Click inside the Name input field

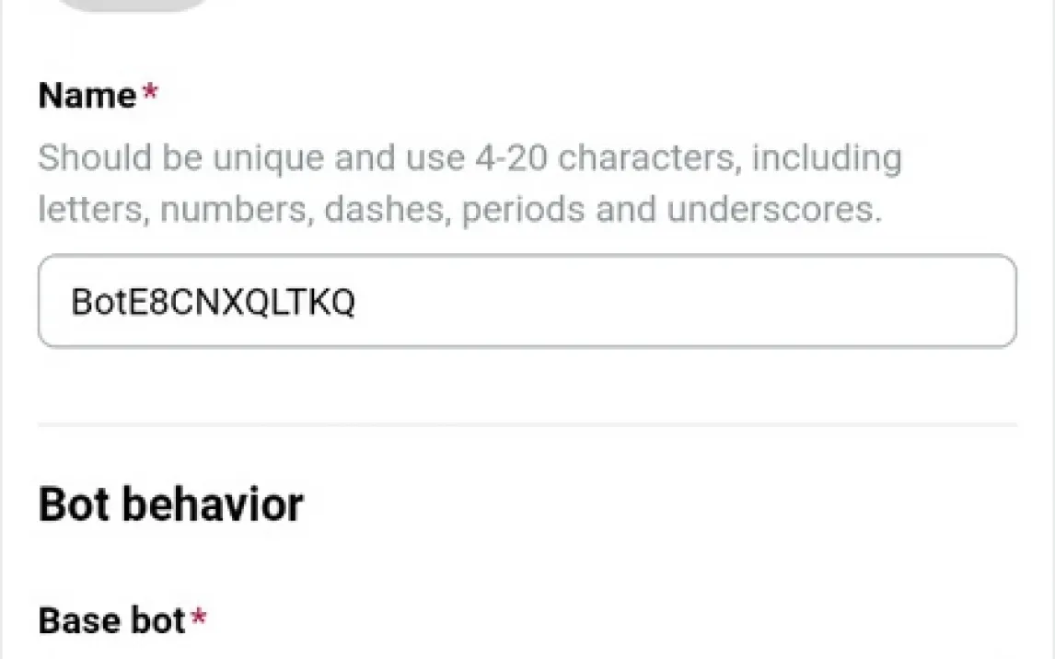point(527,302)
